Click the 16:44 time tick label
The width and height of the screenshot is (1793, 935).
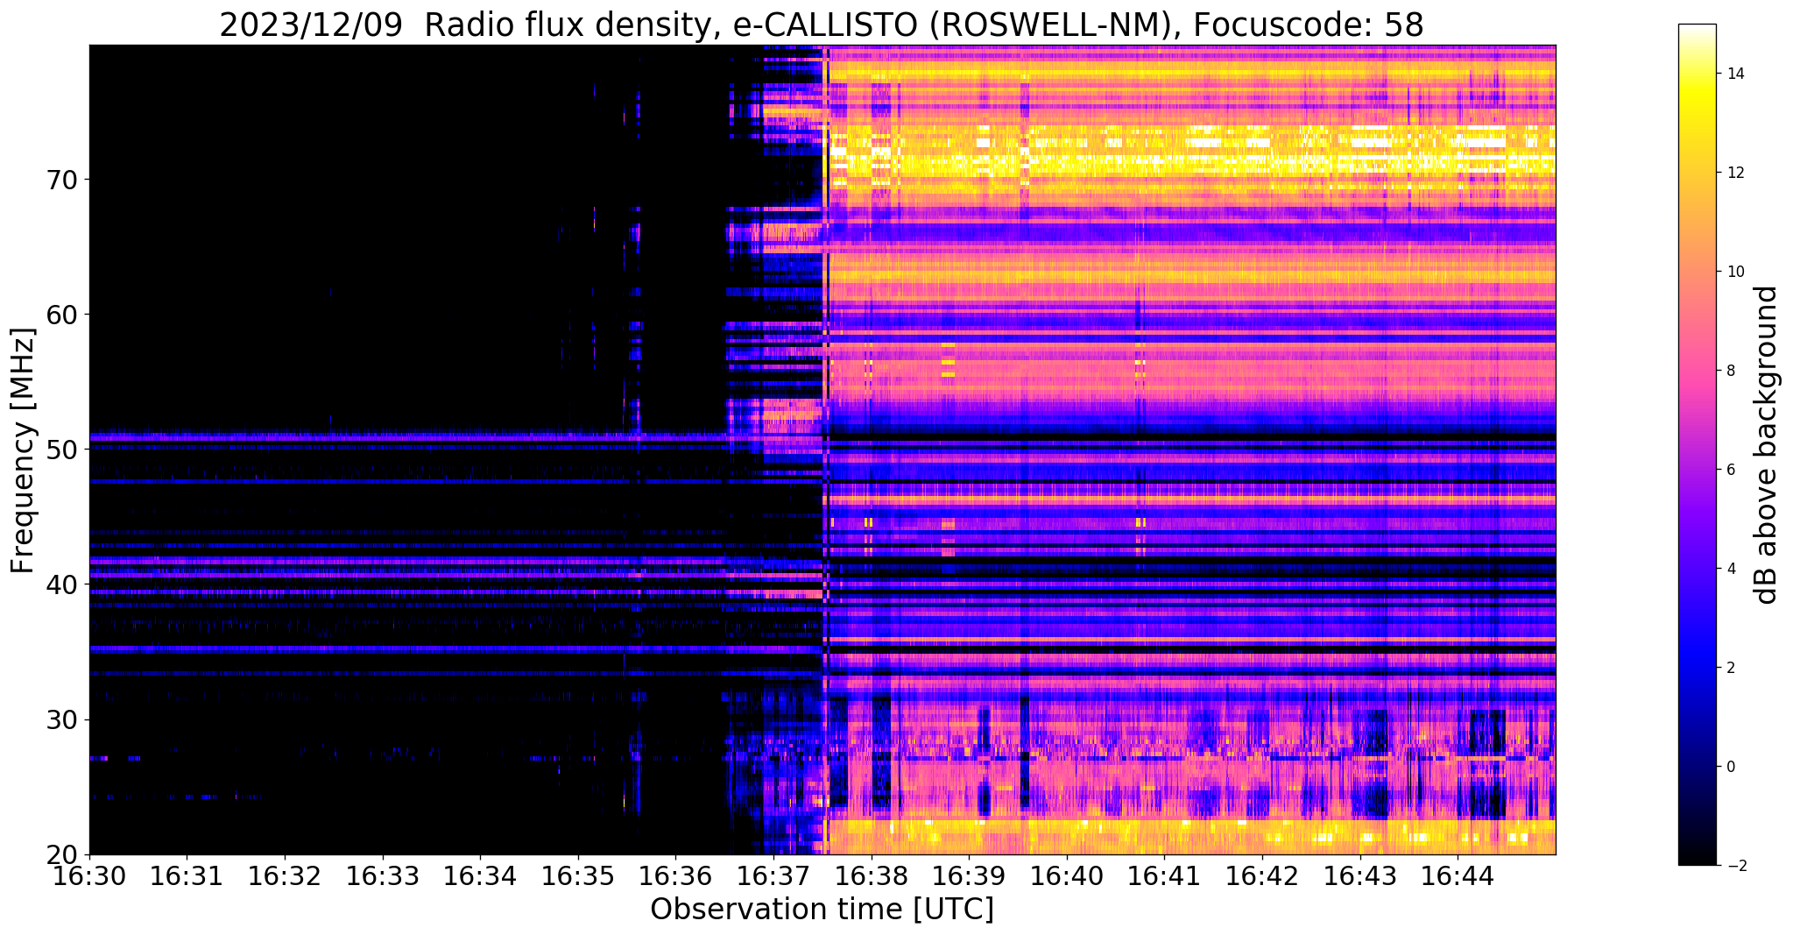[1458, 875]
